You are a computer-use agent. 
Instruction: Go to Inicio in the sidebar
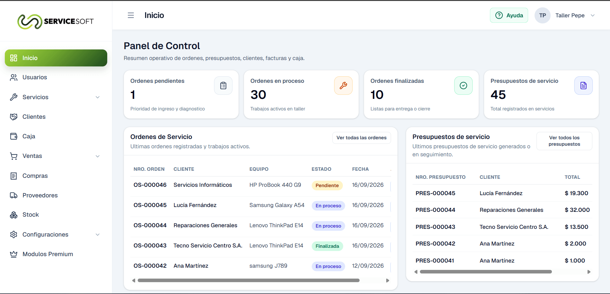click(x=56, y=58)
